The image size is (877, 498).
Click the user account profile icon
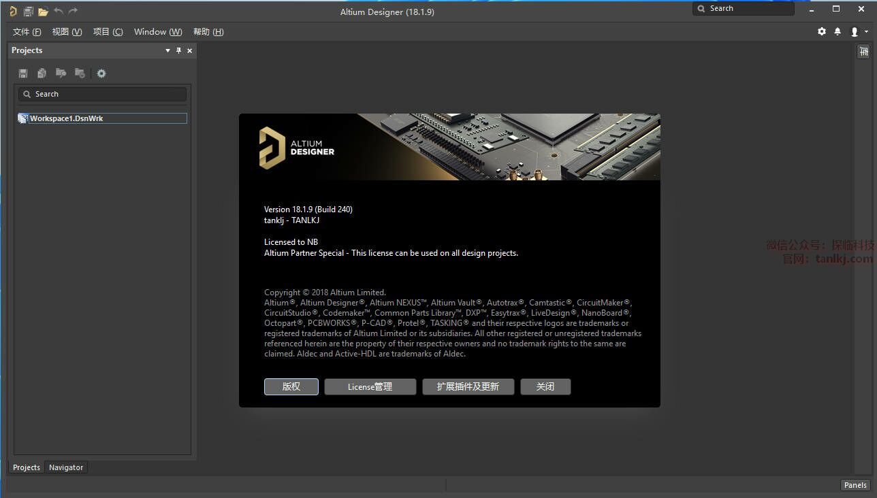pyautogui.click(x=855, y=31)
